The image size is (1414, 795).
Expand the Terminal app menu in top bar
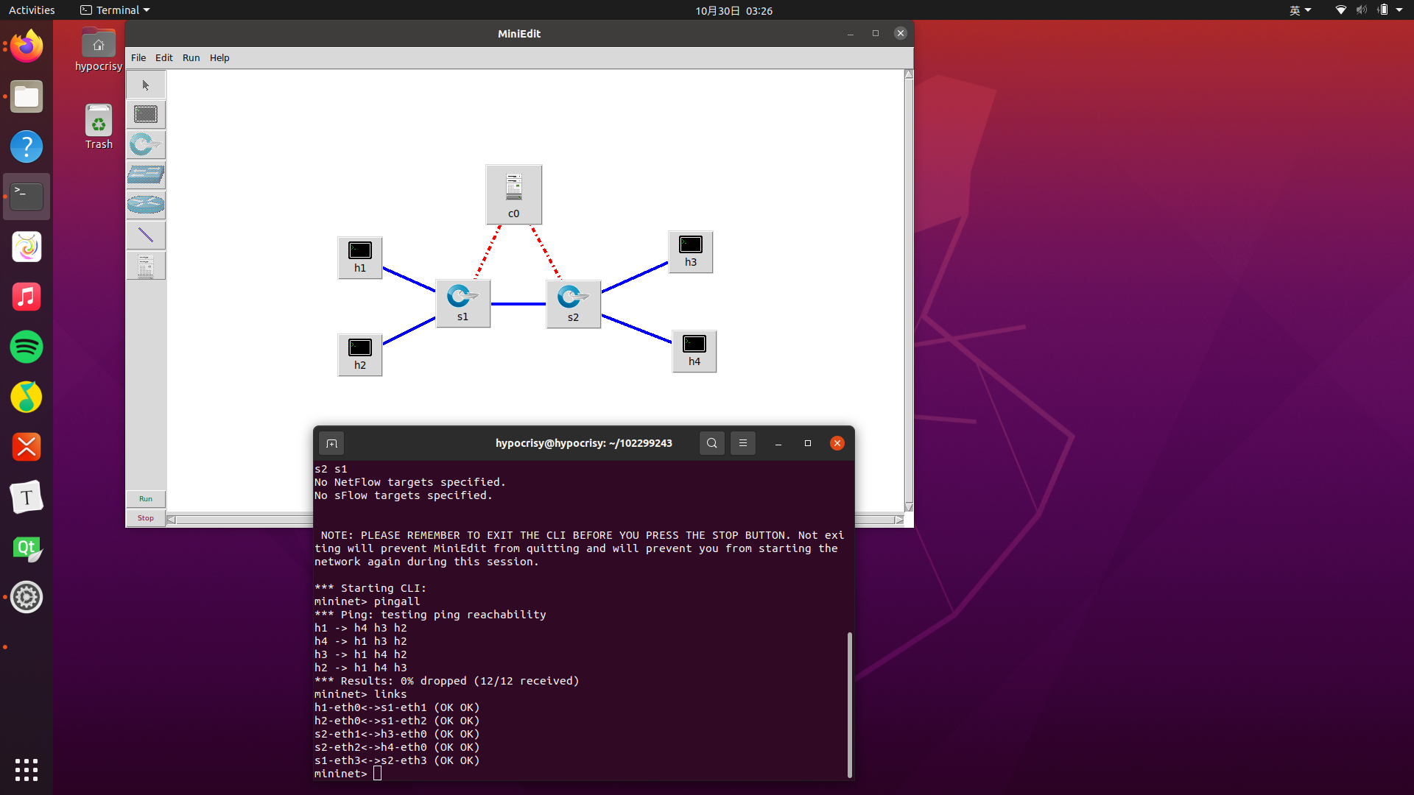(116, 10)
